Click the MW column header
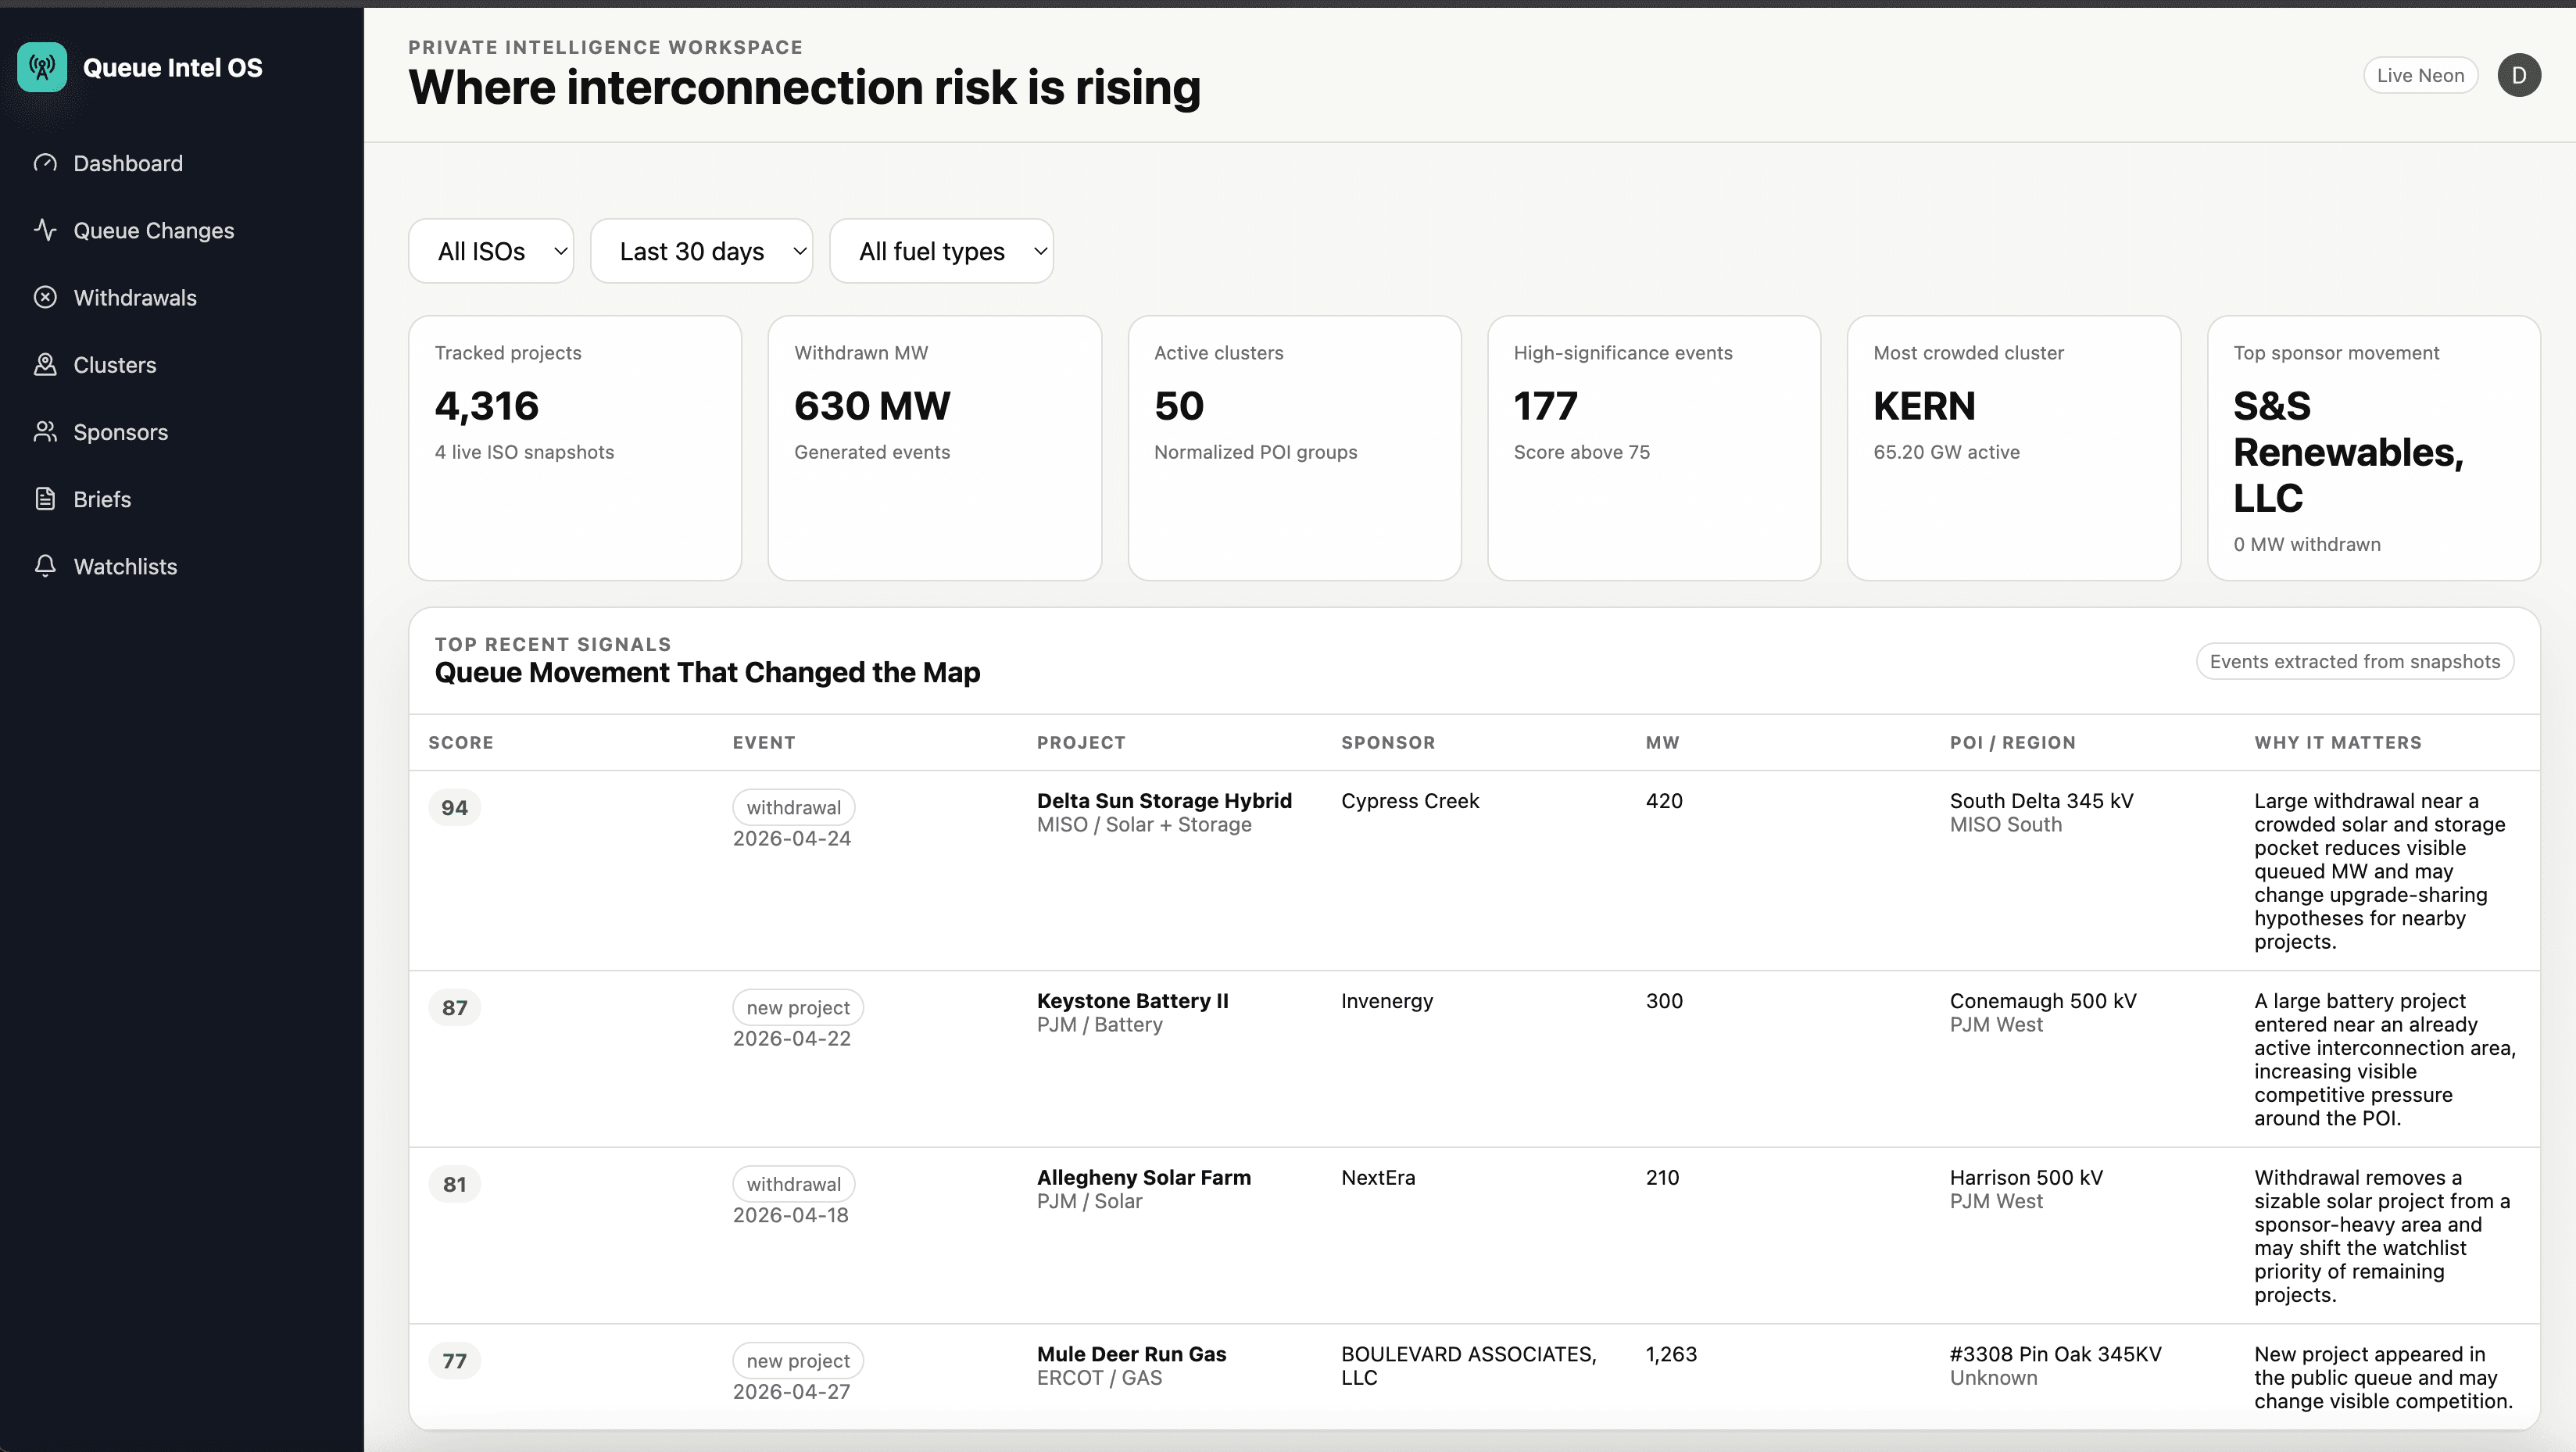This screenshot has height=1452, width=2576. [1663, 742]
